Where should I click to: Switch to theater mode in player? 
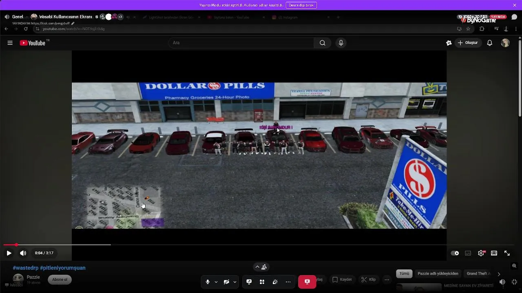coord(494,253)
